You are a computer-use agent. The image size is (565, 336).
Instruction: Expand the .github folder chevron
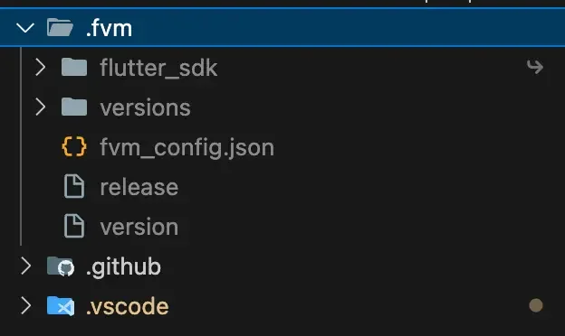click(25, 266)
